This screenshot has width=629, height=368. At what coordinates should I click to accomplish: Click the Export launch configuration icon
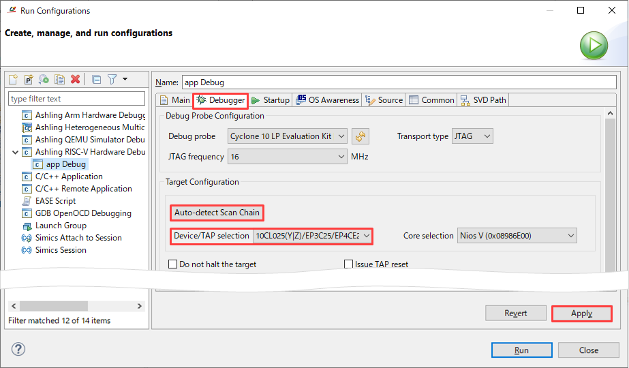[44, 80]
